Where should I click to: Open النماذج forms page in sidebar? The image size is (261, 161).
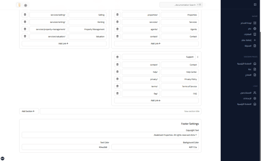pos(251,75)
